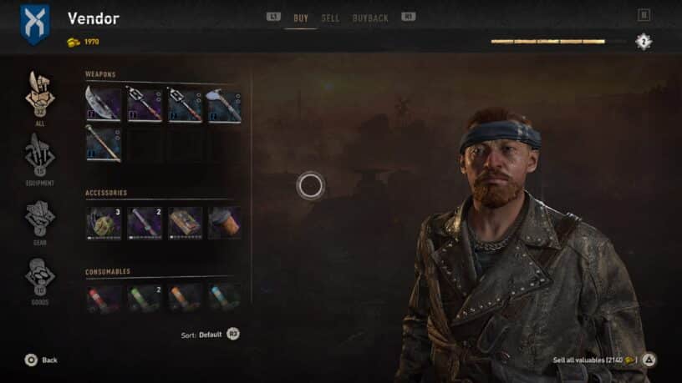Switch to the SELL tab
Screen dimensions: 682x383
(330, 18)
